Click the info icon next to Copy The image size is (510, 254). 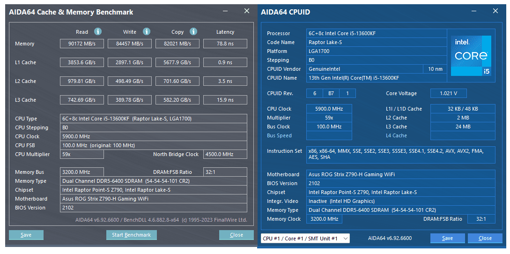pyautogui.click(x=193, y=31)
